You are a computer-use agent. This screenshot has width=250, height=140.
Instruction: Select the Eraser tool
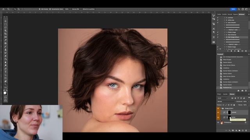click(5, 56)
